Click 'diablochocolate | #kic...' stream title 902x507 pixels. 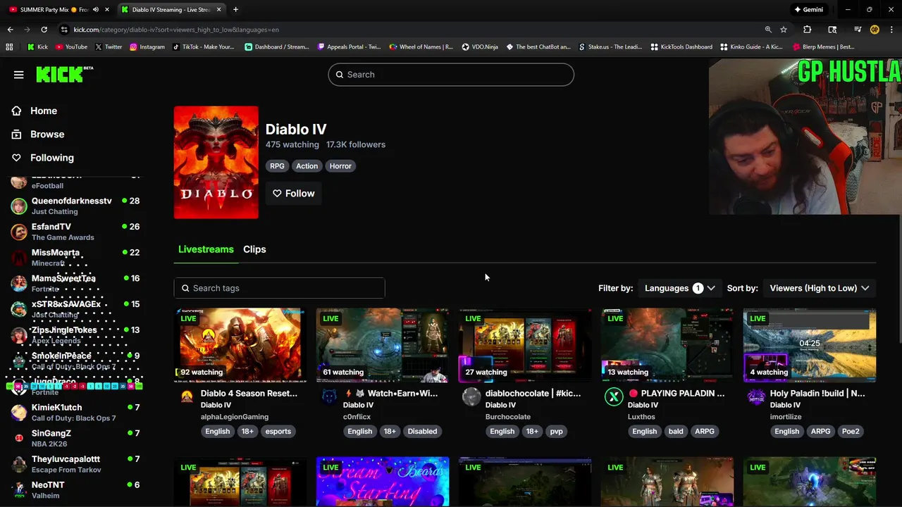(533, 394)
